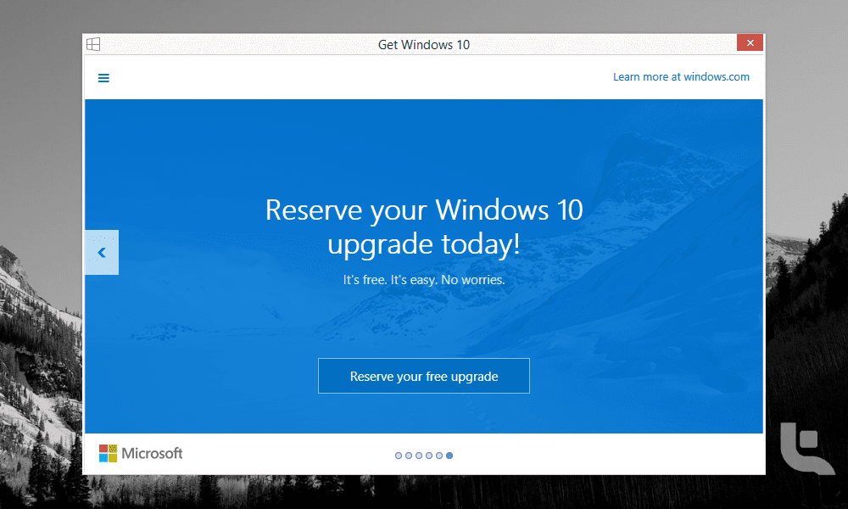
Task: Open the hamburger menu
Action: click(x=103, y=78)
